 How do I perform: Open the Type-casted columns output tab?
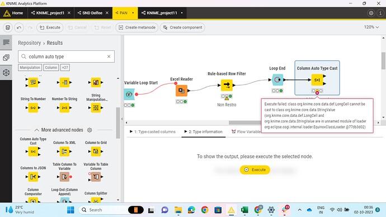153,132
